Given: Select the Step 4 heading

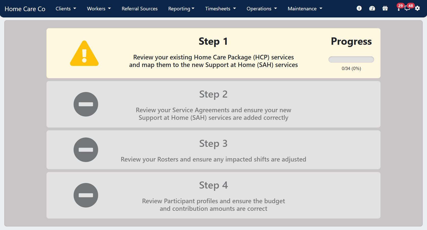Looking at the screenshot, I should (213, 185).
